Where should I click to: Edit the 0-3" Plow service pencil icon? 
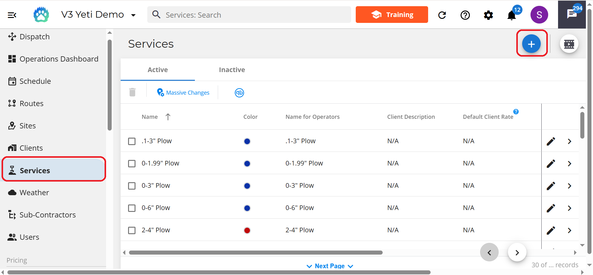coord(551,186)
